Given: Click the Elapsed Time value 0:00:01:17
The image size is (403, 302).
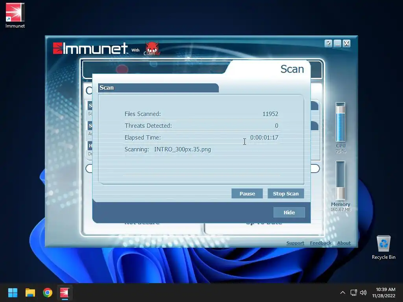Looking at the screenshot, I should pyautogui.click(x=264, y=138).
